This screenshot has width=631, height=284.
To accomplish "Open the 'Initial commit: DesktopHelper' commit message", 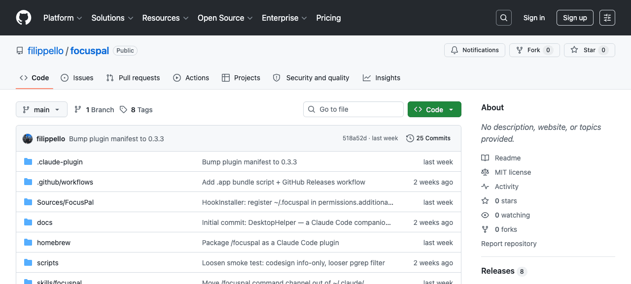I will click(296, 222).
